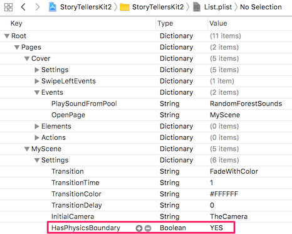Click the Type column header
This screenshot has width=292, height=234.
pos(165,23)
